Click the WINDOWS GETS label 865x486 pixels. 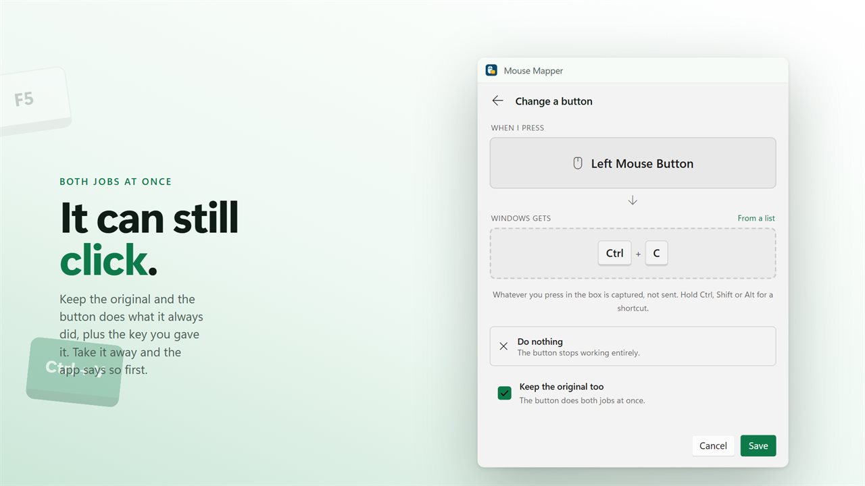(521, 218)
